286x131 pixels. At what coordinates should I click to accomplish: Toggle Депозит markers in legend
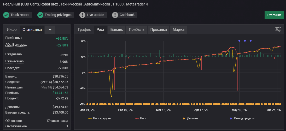pos(190,118)
